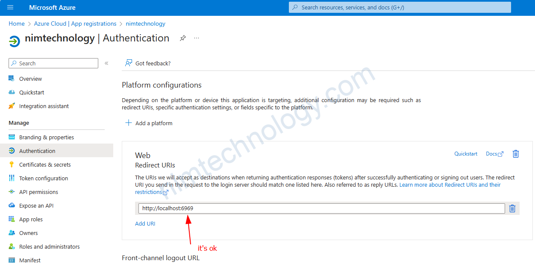The height and width of the screenshot is (267, 535).
Task: Pin the Authentication blade
Action: click(x=183, y=38)
